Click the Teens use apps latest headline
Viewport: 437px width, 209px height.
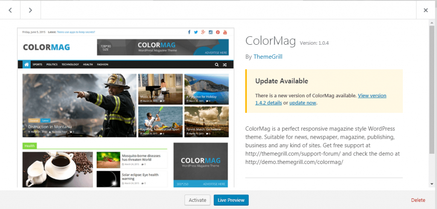click(x=76, y=32)
